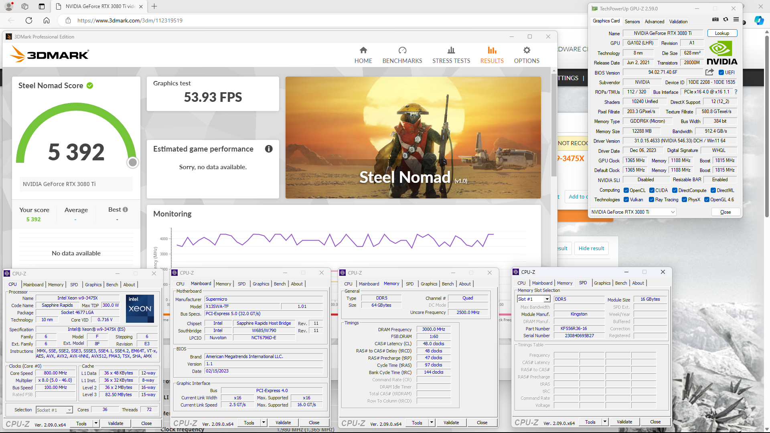The height and width of the screenshot is (433, 770).
Task: Open 3DMark RESULTS chart icon
Action: pos(492,50)
